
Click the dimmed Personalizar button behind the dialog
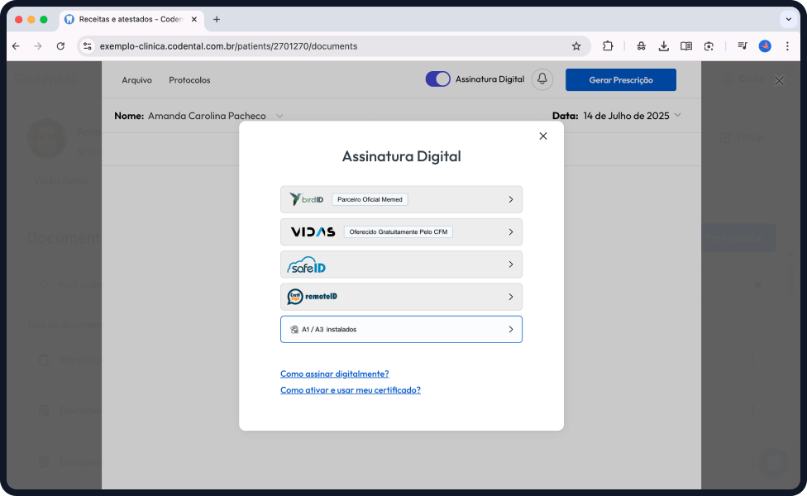coord(738,238)
